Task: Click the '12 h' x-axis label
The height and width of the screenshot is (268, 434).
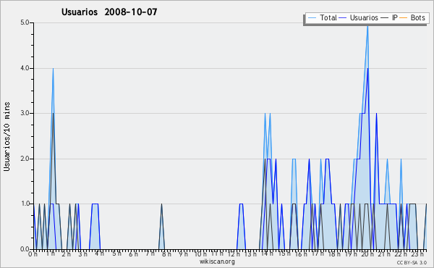Action: [x=234, y=254]
